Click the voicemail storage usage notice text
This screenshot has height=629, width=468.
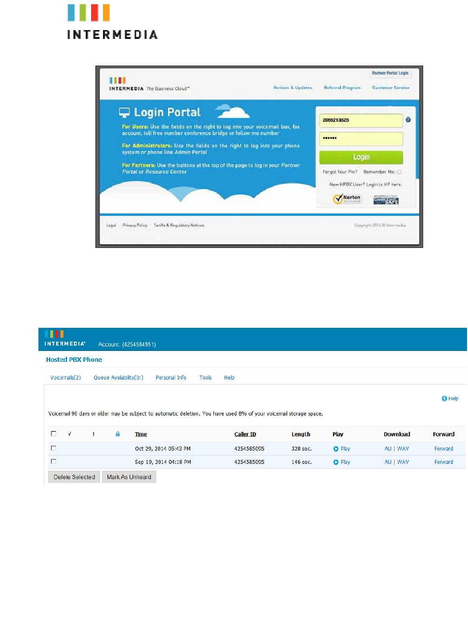point(186,414)
